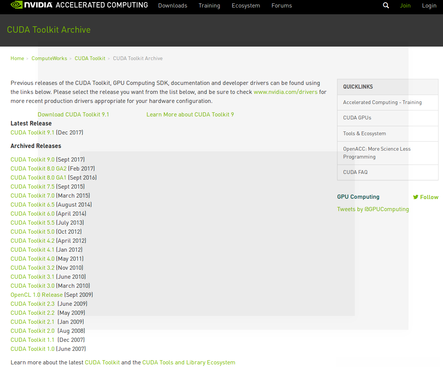Click the GPU Computing heading
The width and height of the screenshot is (443, 370).
point(358,197)
